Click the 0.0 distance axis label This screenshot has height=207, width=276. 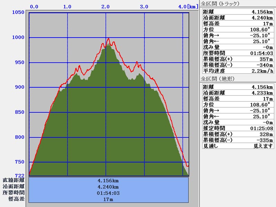tap(34, 7)
